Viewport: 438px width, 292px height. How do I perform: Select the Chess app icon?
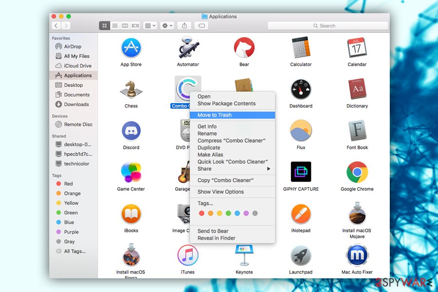tap(131, 90)
